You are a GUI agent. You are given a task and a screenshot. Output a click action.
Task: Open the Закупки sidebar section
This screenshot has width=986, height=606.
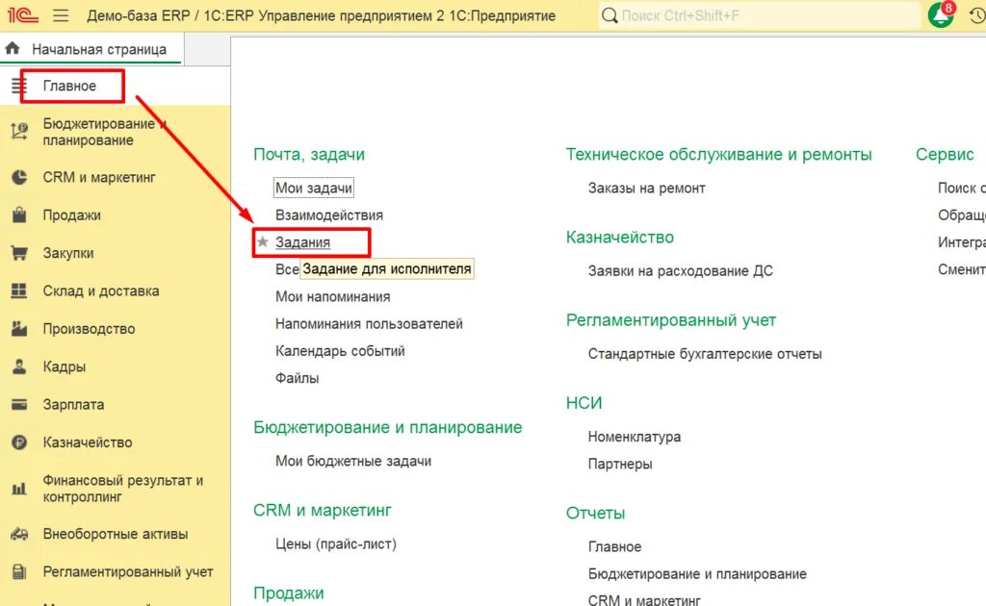pos(68,253)
